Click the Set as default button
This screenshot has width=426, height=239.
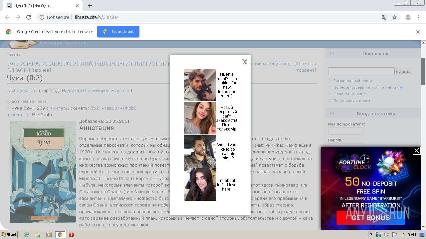(x=118, y=32)
